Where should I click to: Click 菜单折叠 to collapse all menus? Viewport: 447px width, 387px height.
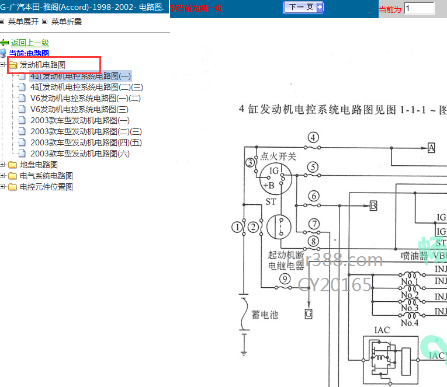pyautogui.click(x=67, y=22)
